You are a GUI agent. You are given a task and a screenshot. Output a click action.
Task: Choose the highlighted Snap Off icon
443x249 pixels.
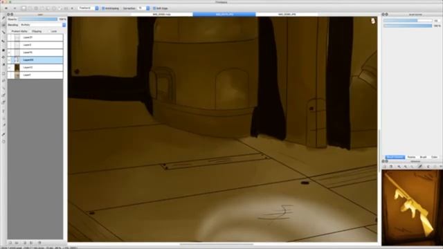24,8
